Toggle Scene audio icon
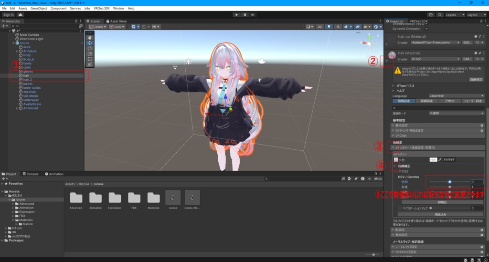Image resolution: width=489 pixels, height=262 pixels. click(x=338, y=27)
